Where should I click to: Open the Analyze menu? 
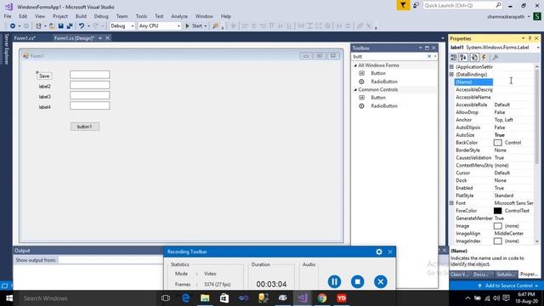click(179, 16)
